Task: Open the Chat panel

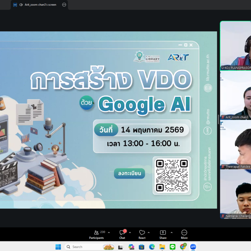Action: click(122, 234)
